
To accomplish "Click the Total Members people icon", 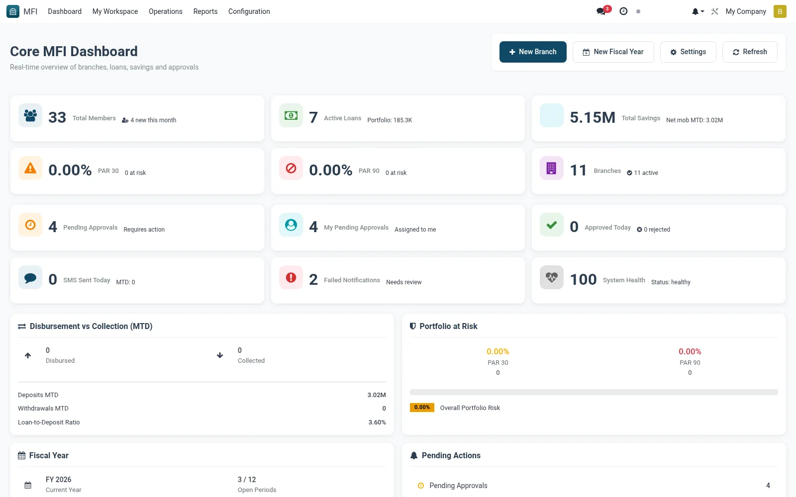I will 30,115.
